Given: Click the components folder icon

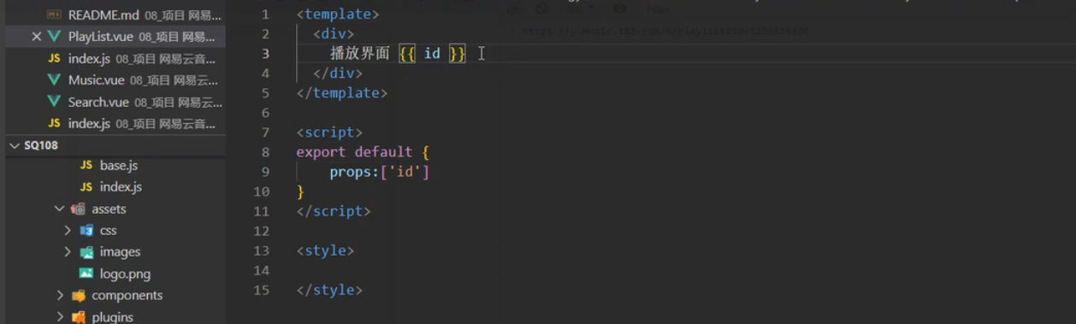Looking at the screenshot, I should pos(79,296).
